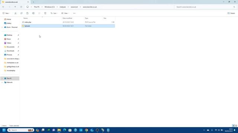Click the Back navigation arrow

pyautogui.click(x=3, y=7)
